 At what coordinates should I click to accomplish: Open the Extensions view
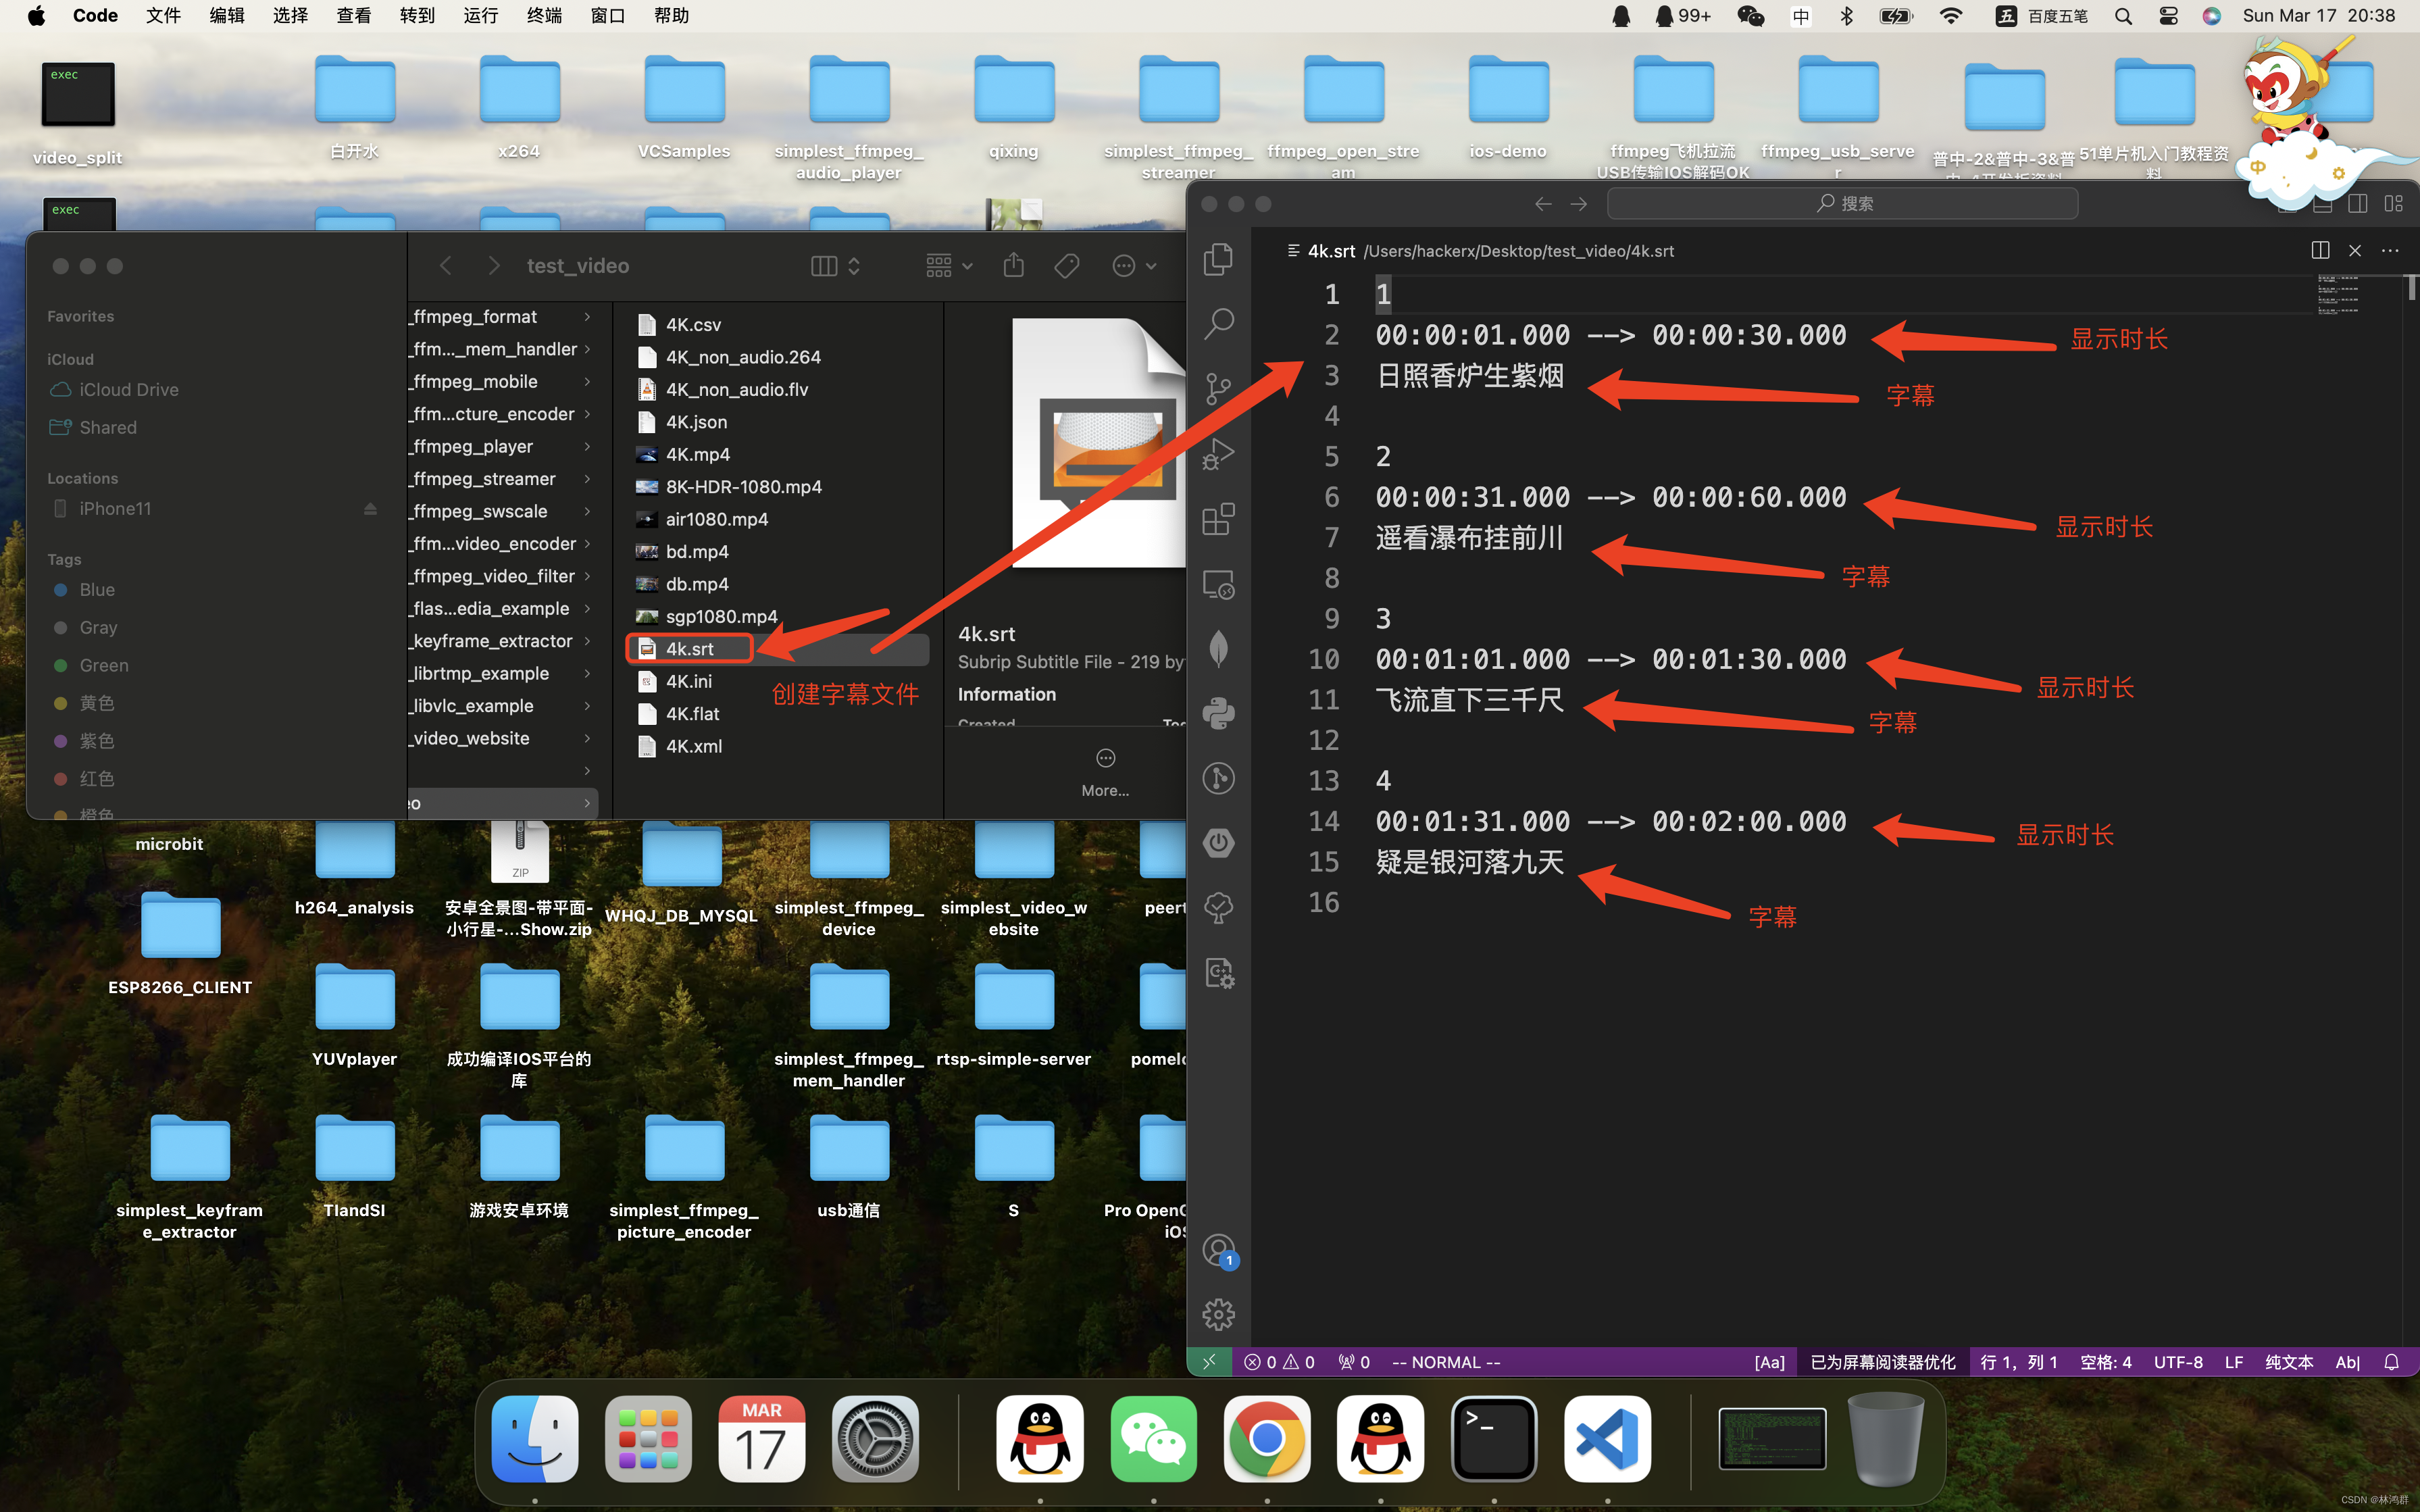click(x=1218, y=519)
